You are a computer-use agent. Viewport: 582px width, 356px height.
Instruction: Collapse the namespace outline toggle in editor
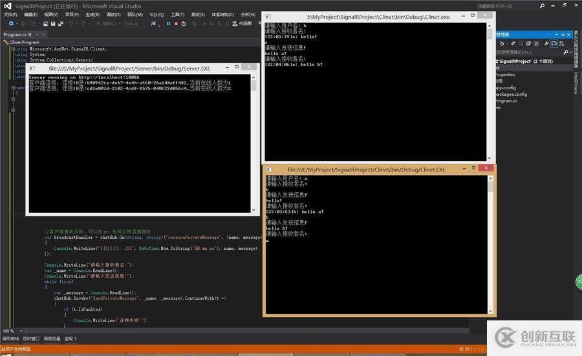tap(13, 88)
